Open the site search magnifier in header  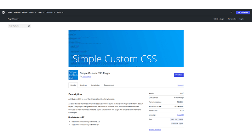[231, 12]
